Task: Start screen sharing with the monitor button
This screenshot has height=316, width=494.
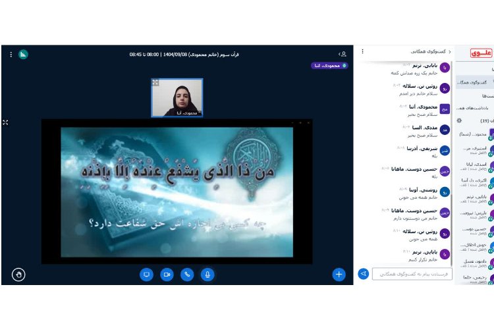Action: (146, 275)
